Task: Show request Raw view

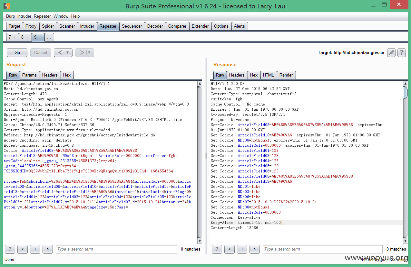Action: 13,75
